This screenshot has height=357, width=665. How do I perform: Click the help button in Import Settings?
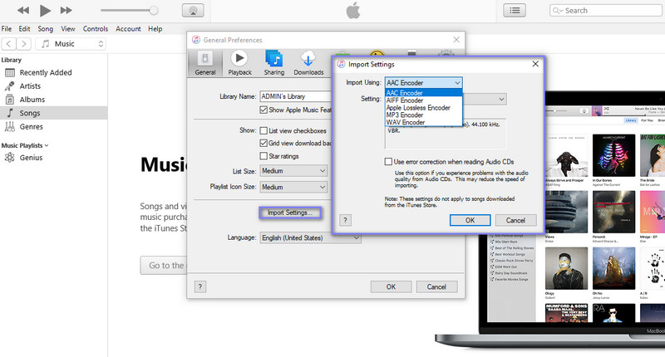345,220
